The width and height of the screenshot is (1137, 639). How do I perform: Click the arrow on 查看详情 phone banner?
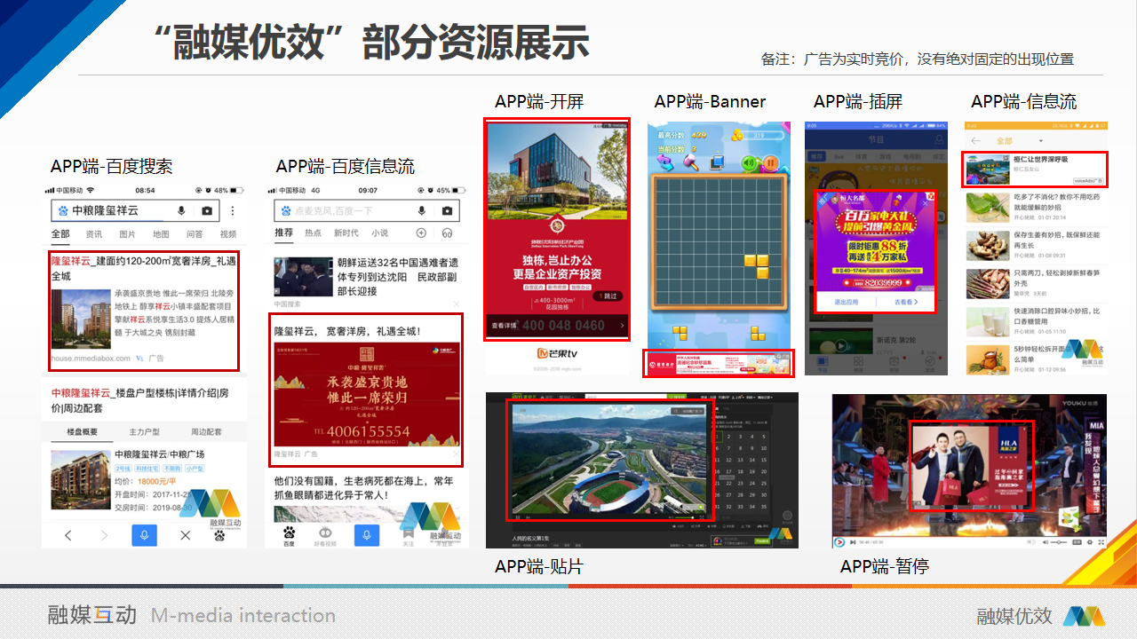pyautogui.click(x=621, y=326)
